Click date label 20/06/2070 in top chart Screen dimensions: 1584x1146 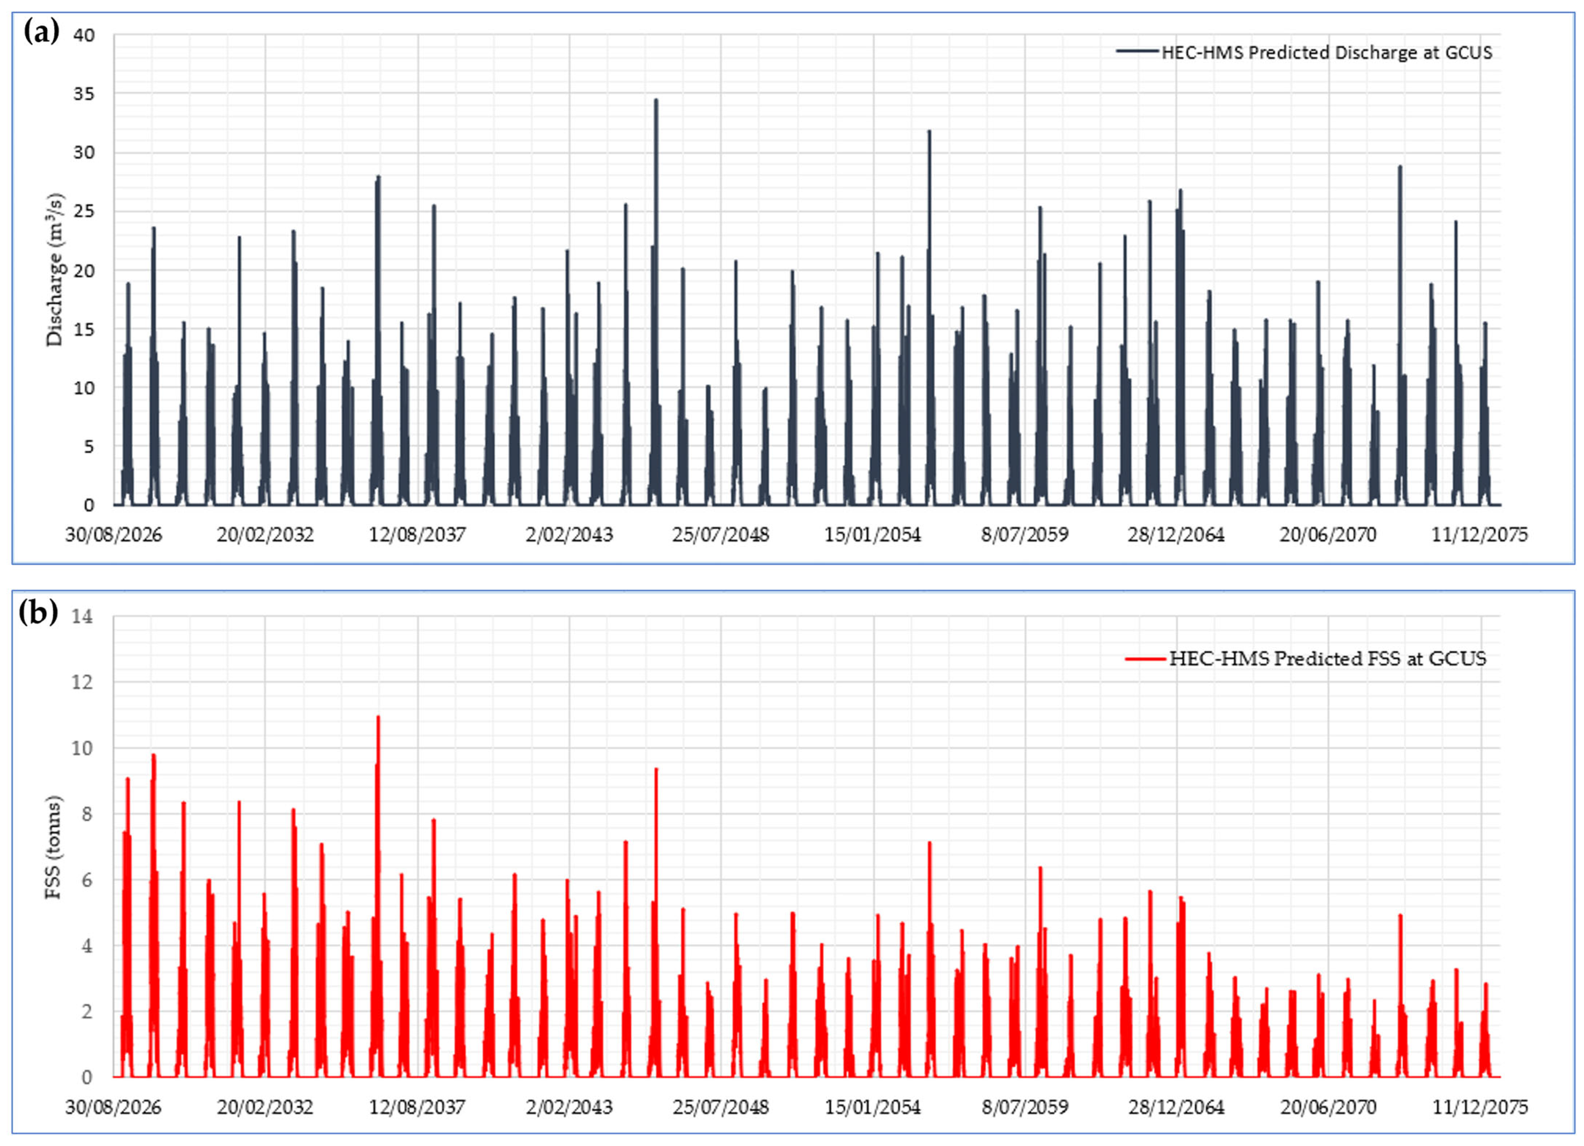[1327, 535]
